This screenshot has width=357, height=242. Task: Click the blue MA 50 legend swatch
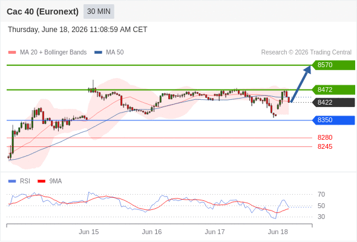[x=98, y=53]
